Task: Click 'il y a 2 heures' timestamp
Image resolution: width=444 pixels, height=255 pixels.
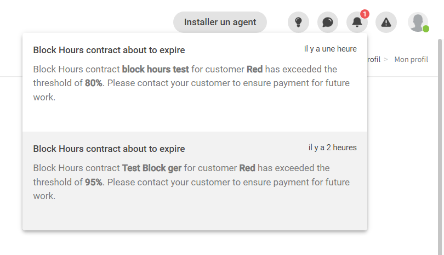Action: tap(333, 148)
